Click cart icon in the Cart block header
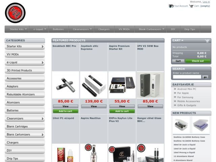Viewport: 216px width, 162px height. tap(207, 40)
